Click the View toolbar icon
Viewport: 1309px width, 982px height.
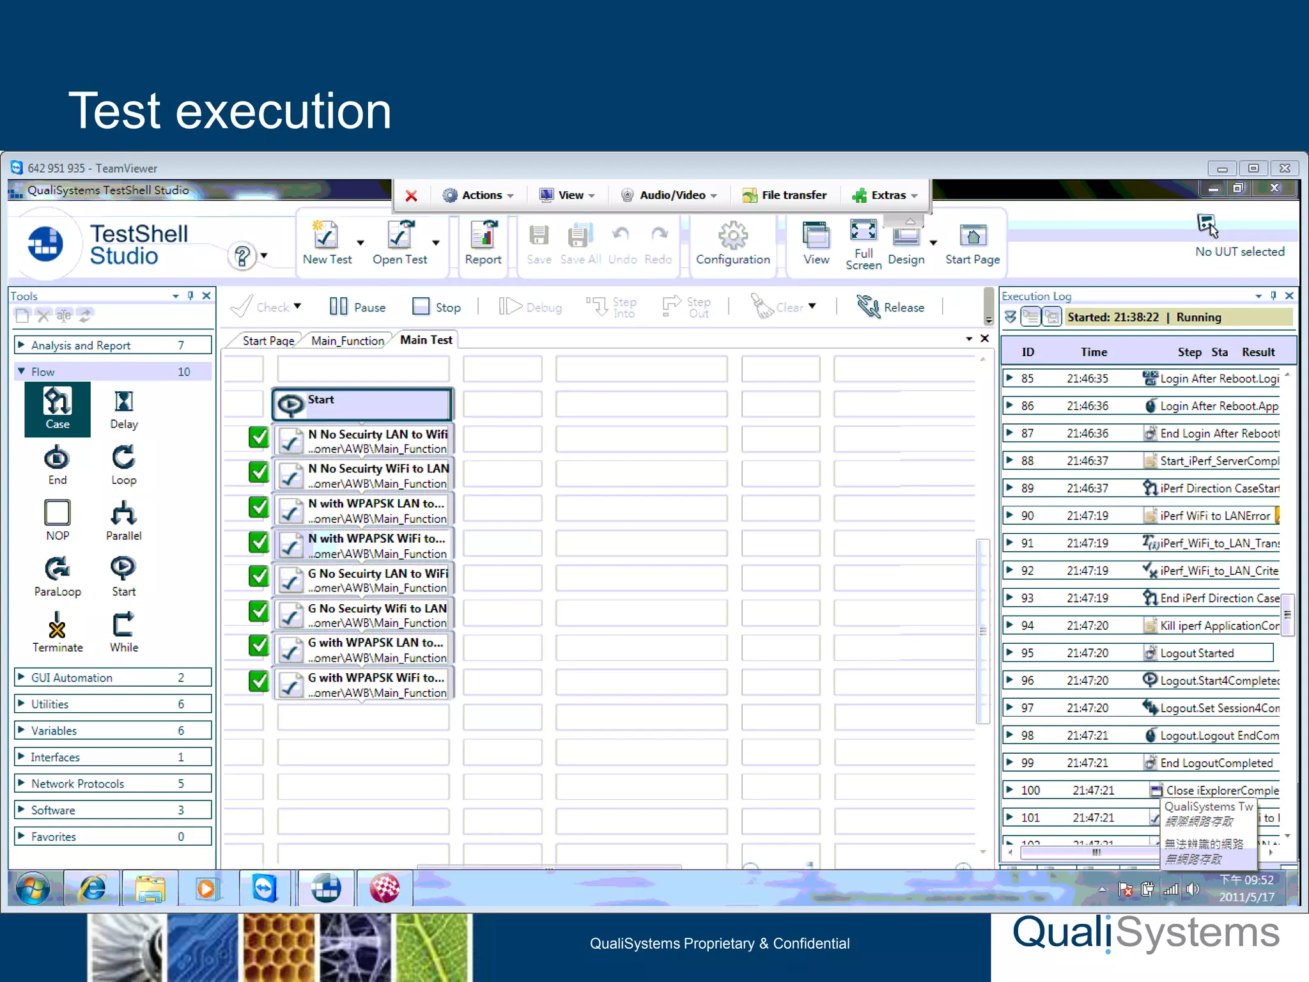[816, 243]
